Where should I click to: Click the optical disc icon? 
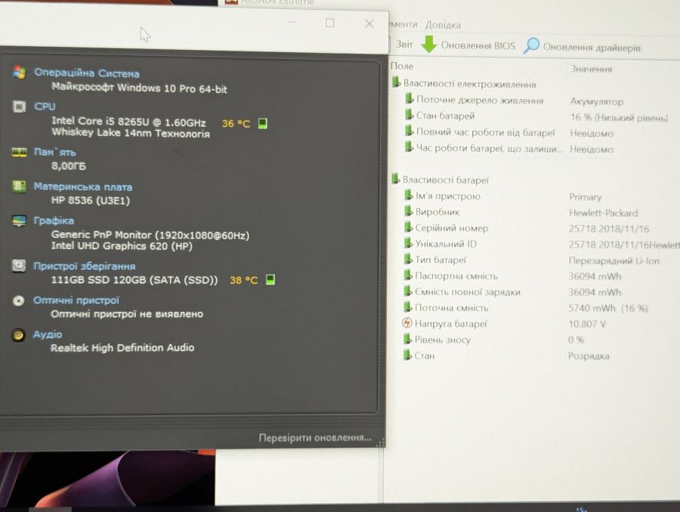click(19, 300)
